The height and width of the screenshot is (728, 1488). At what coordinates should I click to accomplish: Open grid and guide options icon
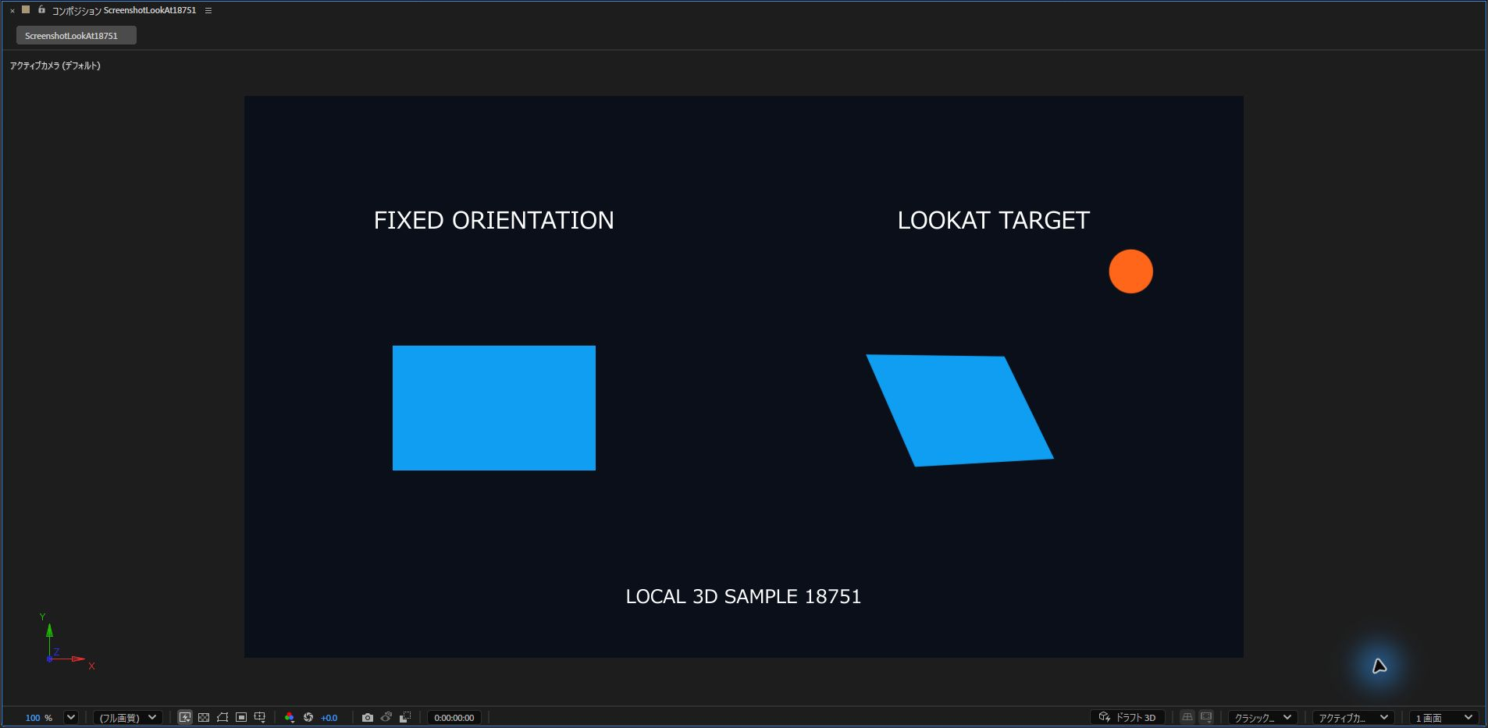pyautogui.click(x=260, y=717)
